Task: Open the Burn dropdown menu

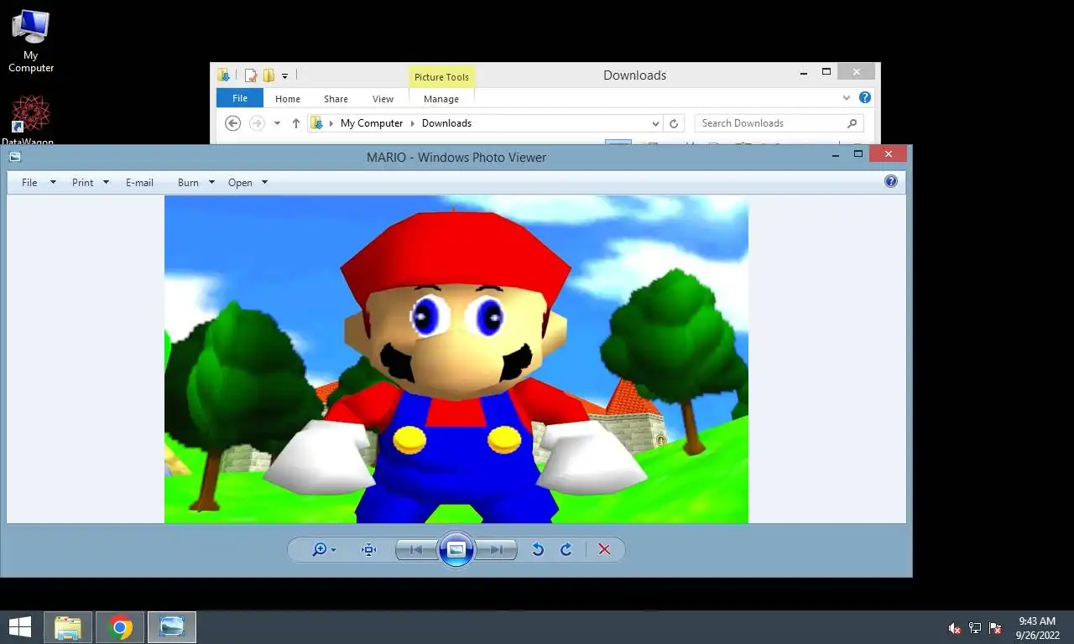Action: pos(196,182)
